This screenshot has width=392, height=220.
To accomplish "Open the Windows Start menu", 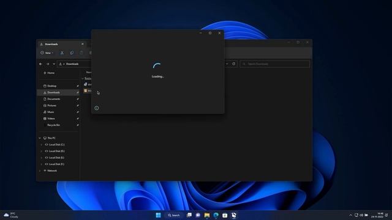I will point(158,215).
